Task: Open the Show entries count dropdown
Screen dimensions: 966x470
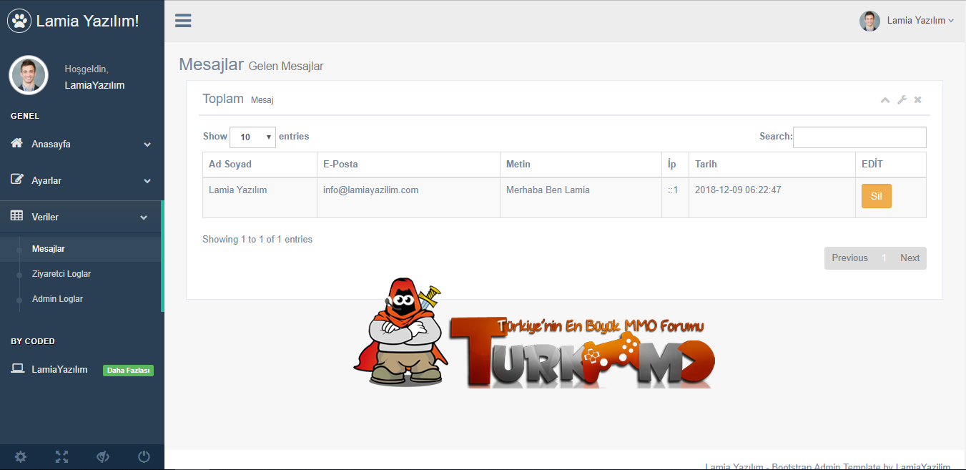Action: (x=252, y=137)
